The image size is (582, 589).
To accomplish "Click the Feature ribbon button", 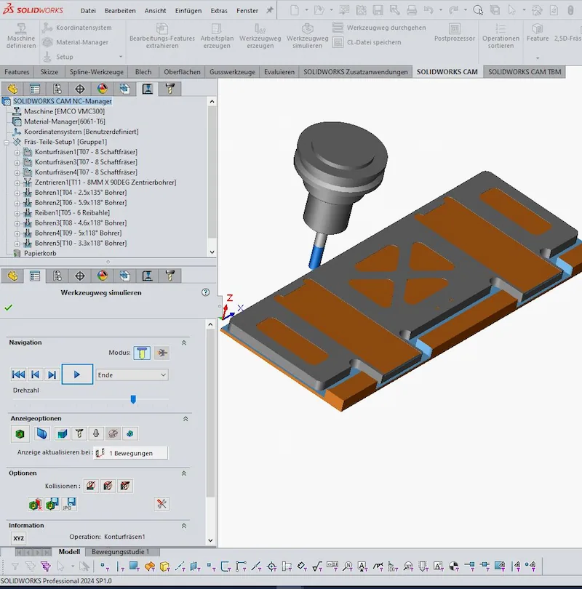I will pyautogui.click(x=538, y=33).
